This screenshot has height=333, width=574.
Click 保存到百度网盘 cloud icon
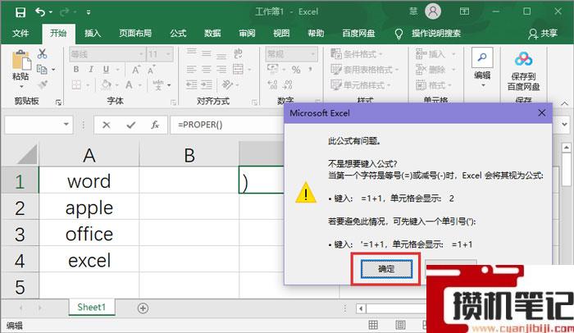523,58
